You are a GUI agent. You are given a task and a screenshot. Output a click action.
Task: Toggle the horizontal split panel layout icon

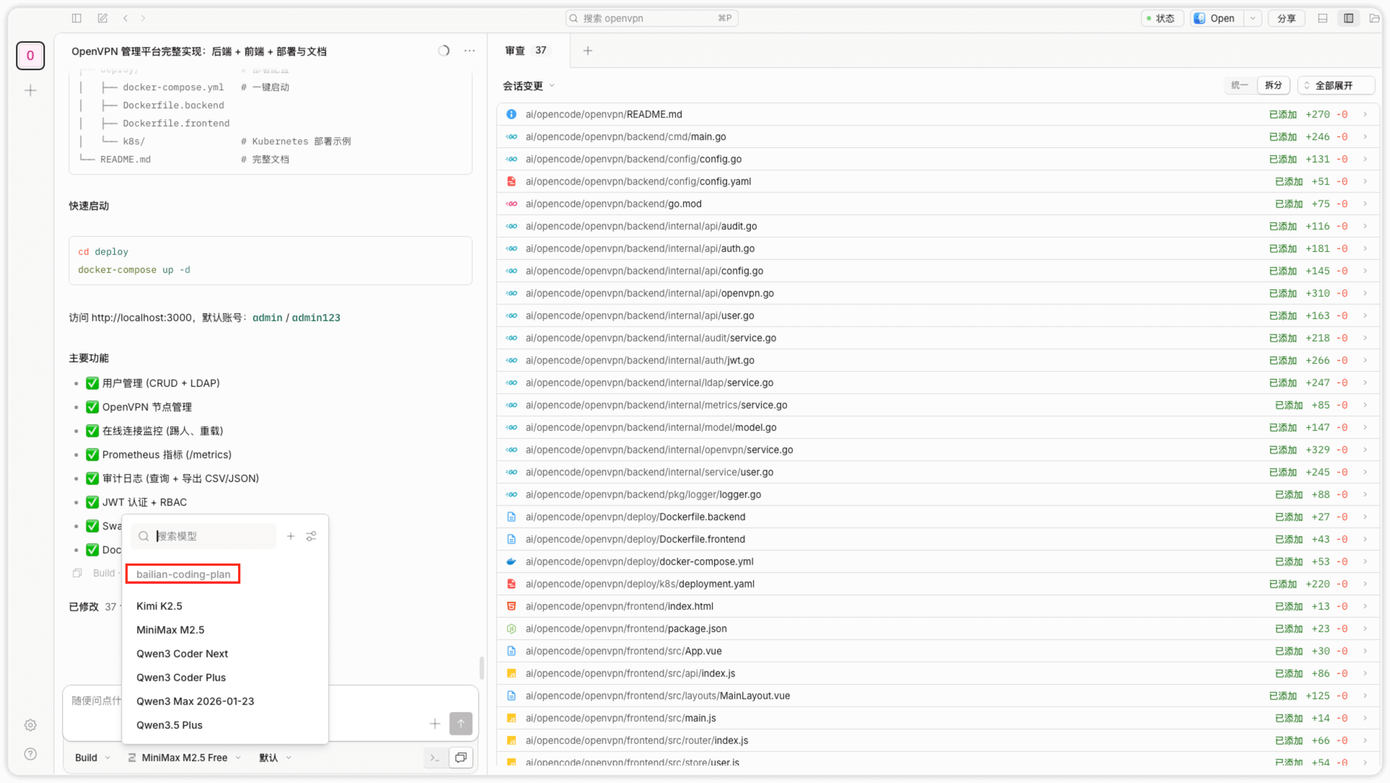(1322, 18)
